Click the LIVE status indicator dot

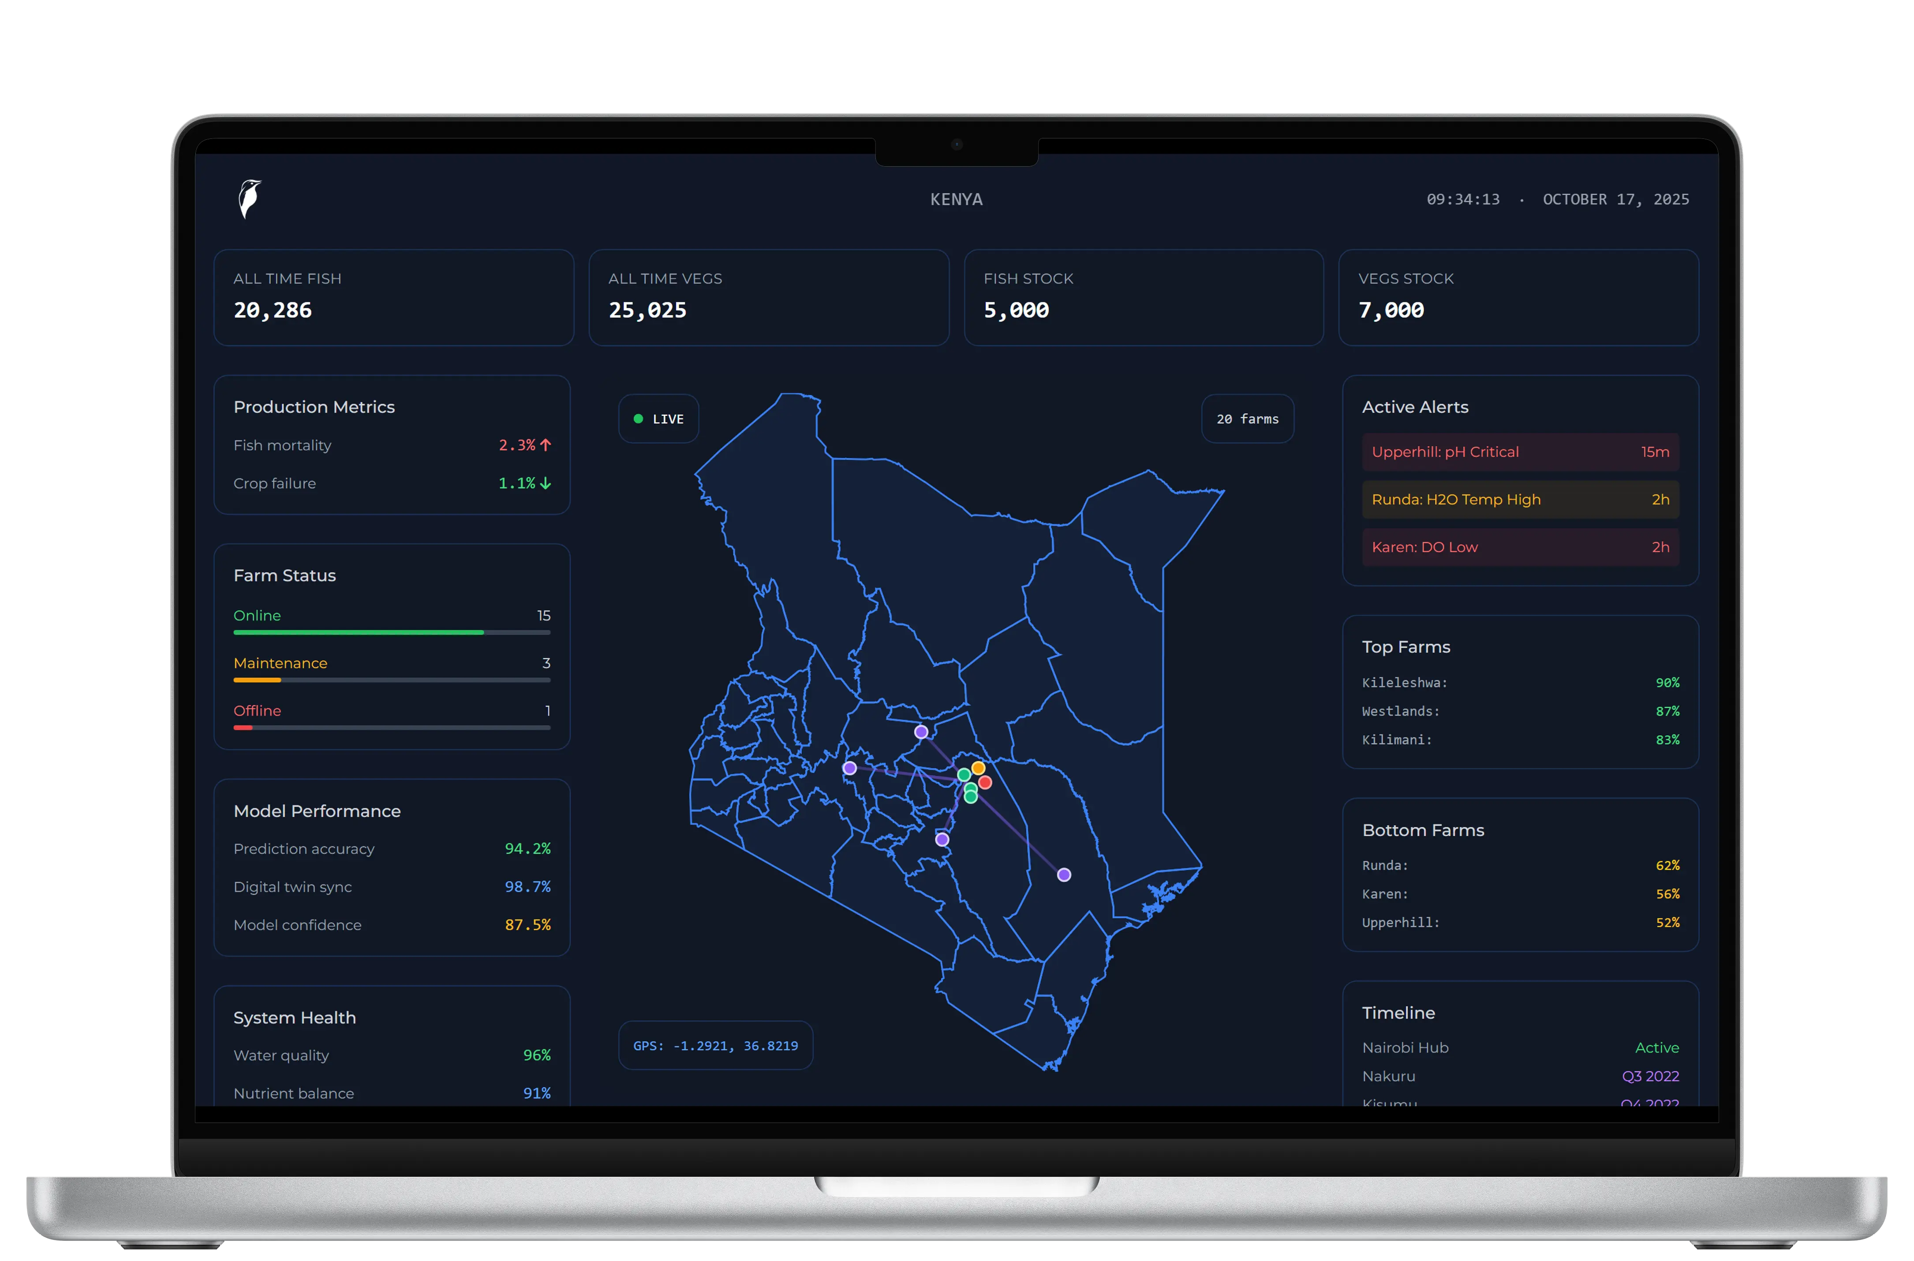pos(638,418)
